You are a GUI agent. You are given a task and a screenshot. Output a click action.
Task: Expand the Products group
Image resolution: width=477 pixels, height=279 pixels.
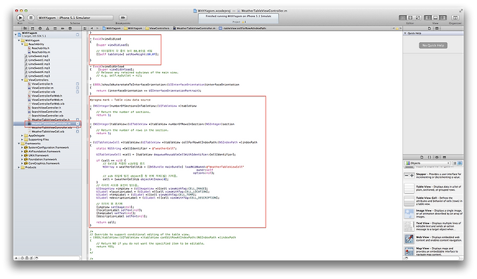(19, 167)
